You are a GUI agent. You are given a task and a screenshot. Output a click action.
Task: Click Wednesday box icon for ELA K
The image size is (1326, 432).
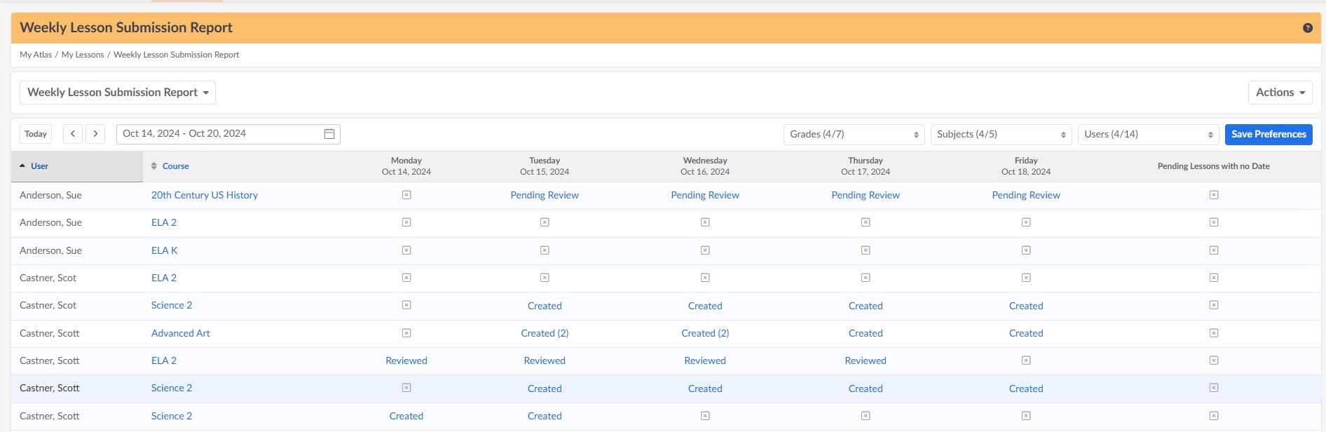(705, 250)
